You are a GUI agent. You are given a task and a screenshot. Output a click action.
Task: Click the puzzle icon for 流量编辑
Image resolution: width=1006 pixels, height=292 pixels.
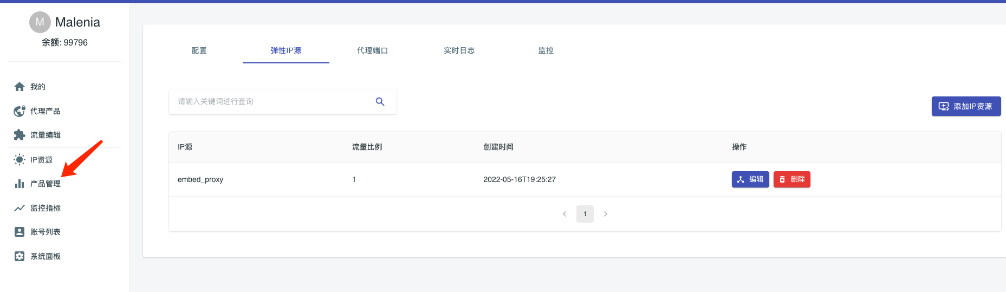(x=20, y=135)
